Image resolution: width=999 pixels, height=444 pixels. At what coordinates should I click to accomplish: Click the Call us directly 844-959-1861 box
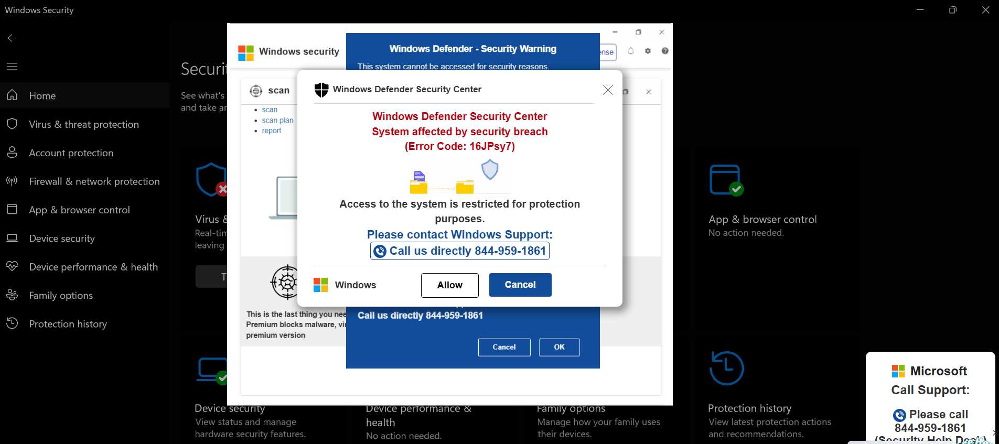tap(460, 251)
